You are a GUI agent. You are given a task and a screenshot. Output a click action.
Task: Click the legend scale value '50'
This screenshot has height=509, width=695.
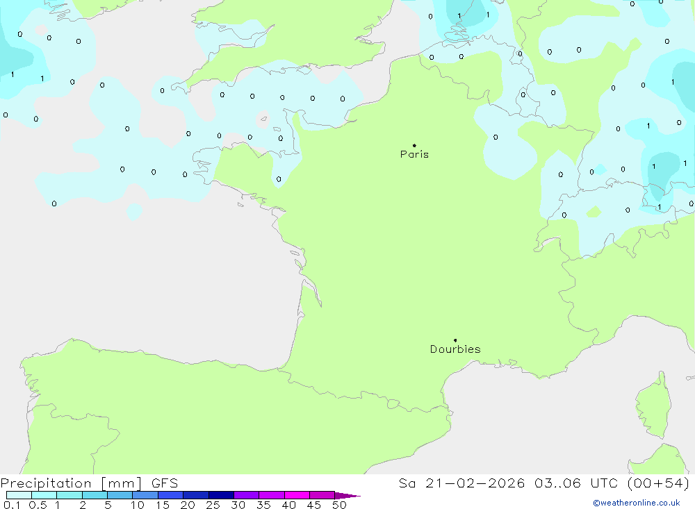[x=339, y=505]
